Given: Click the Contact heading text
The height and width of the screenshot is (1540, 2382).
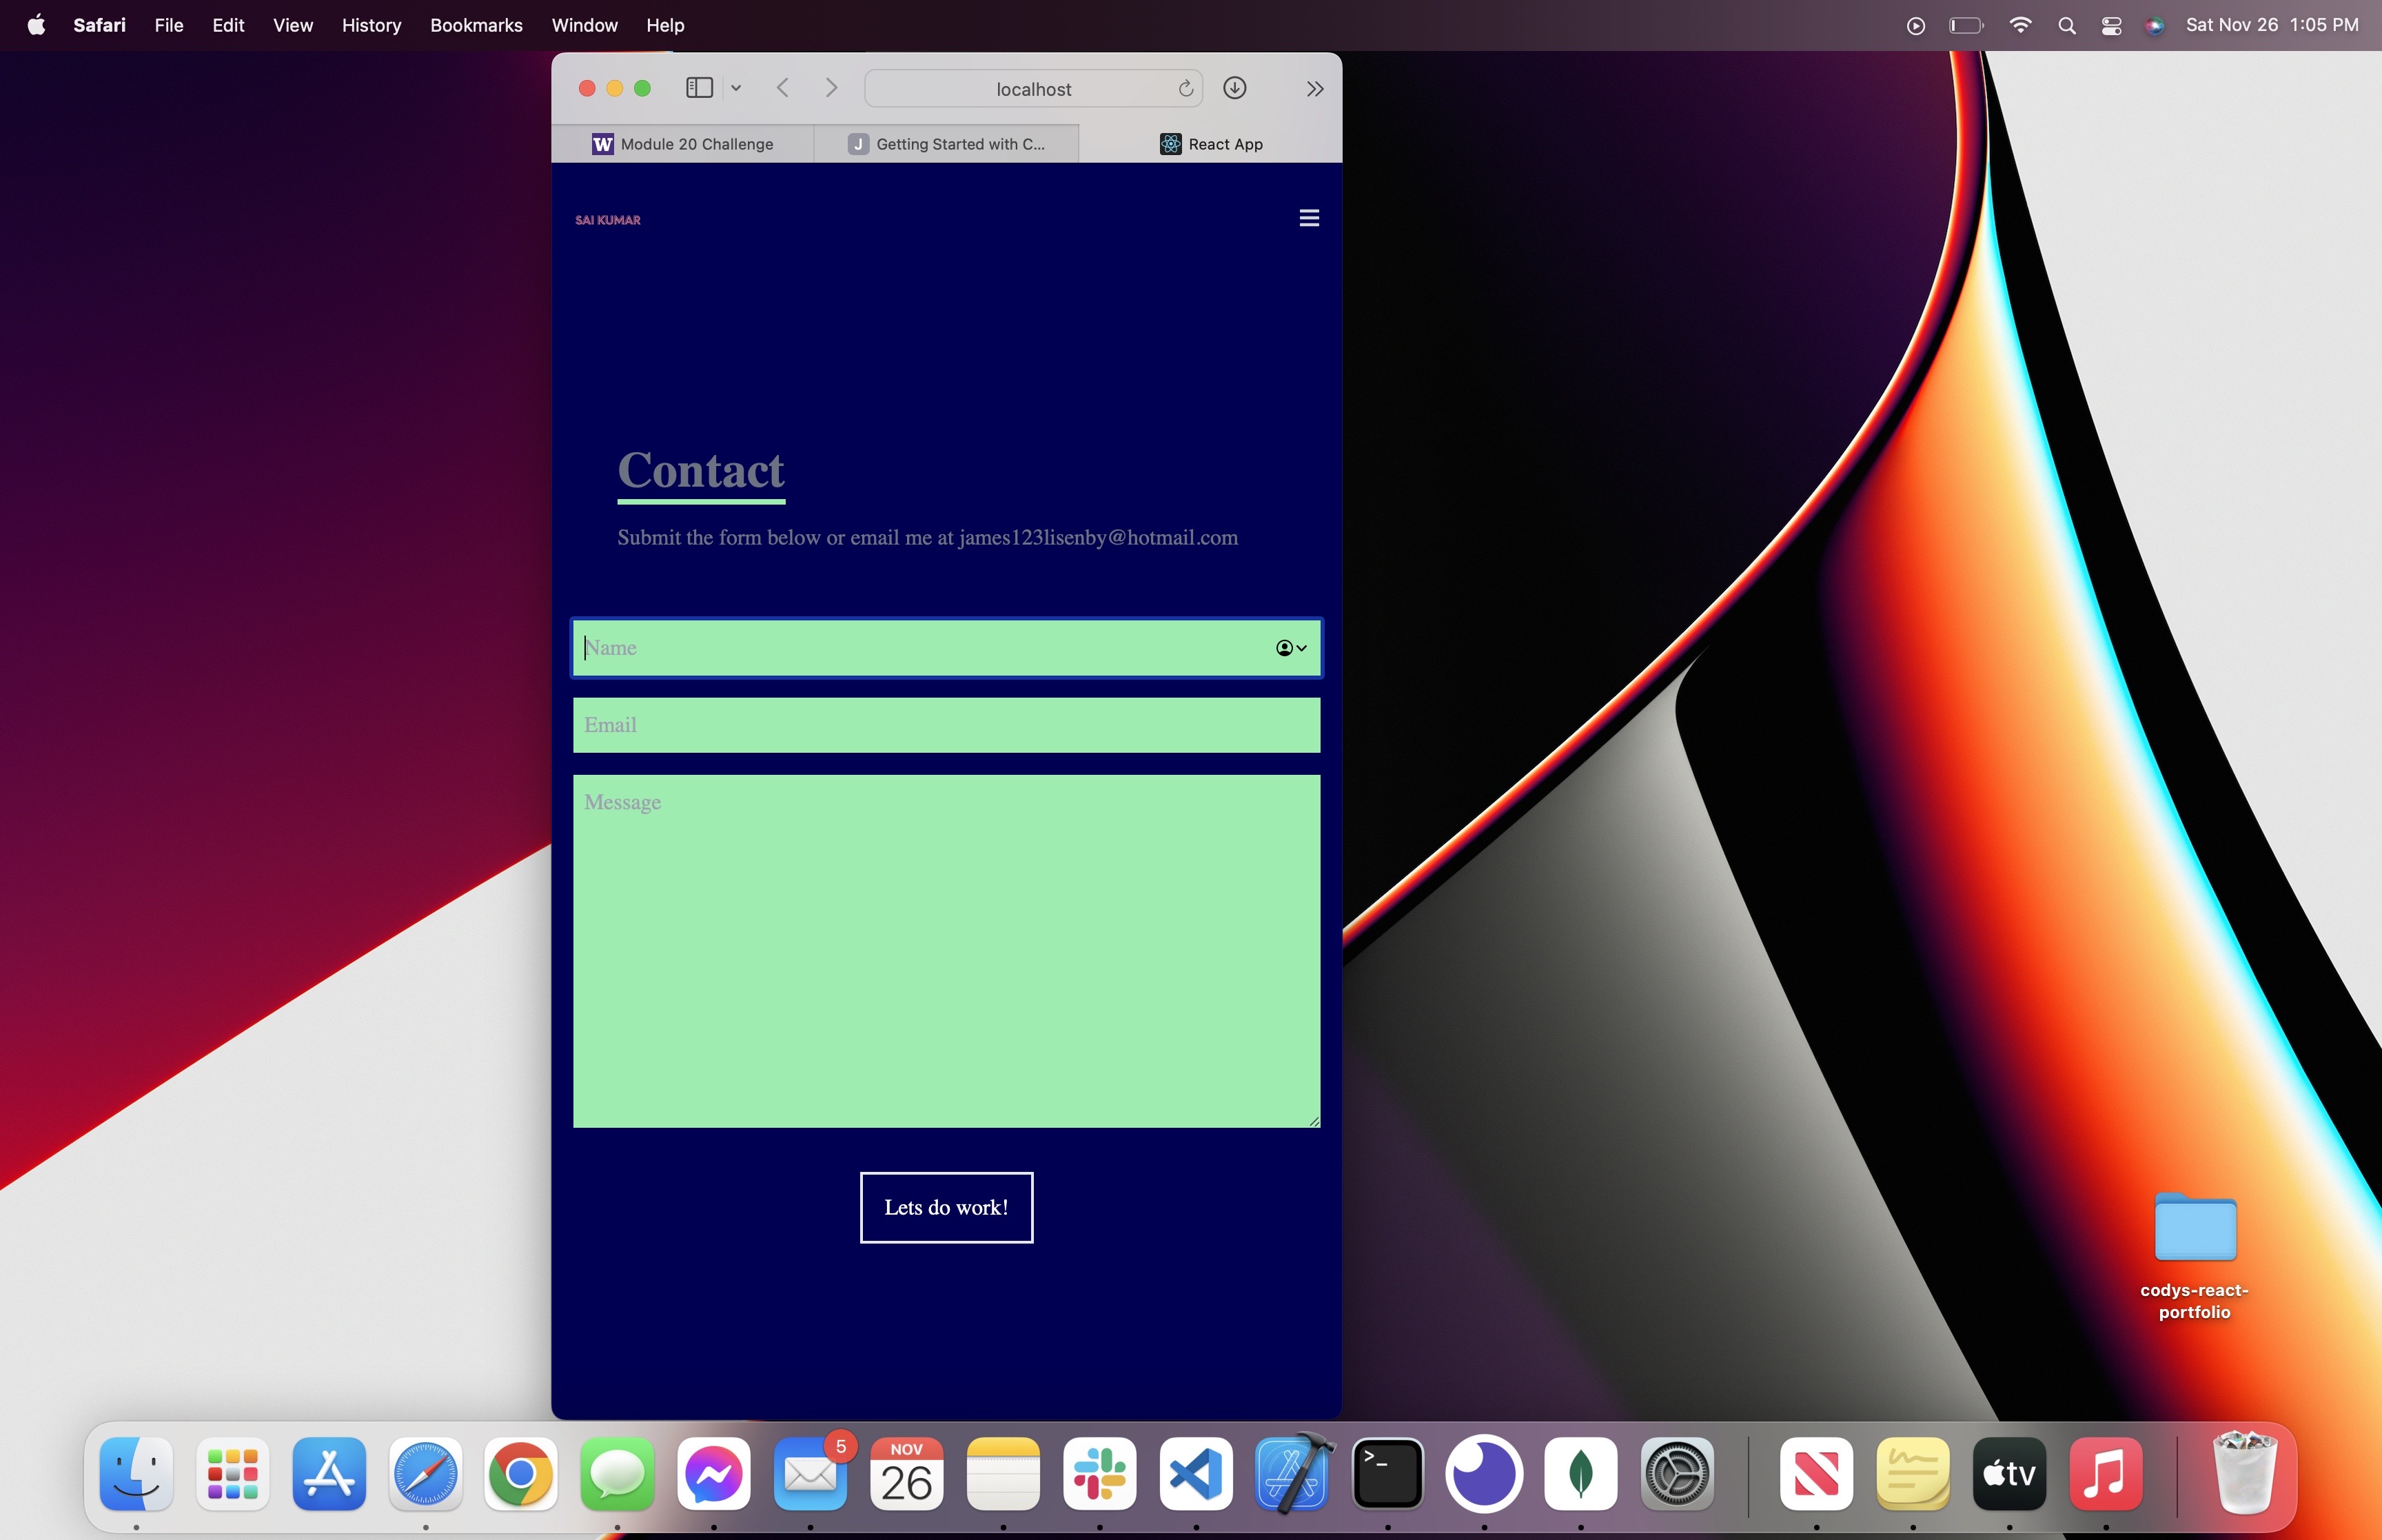Looking at the screenshot, I should (701, 470).
